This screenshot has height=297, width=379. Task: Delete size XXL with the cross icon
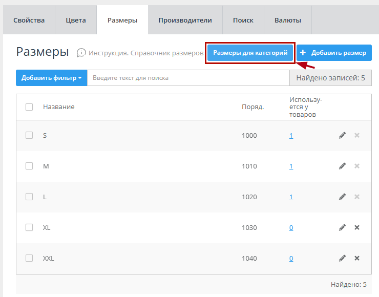357,258
